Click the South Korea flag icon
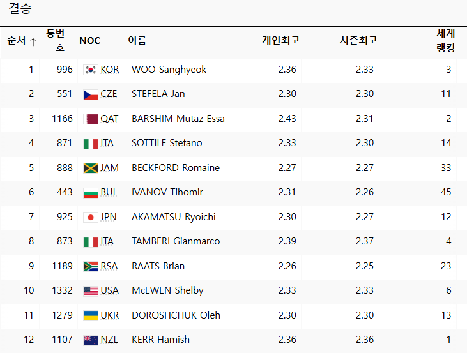 click(91, 70)
